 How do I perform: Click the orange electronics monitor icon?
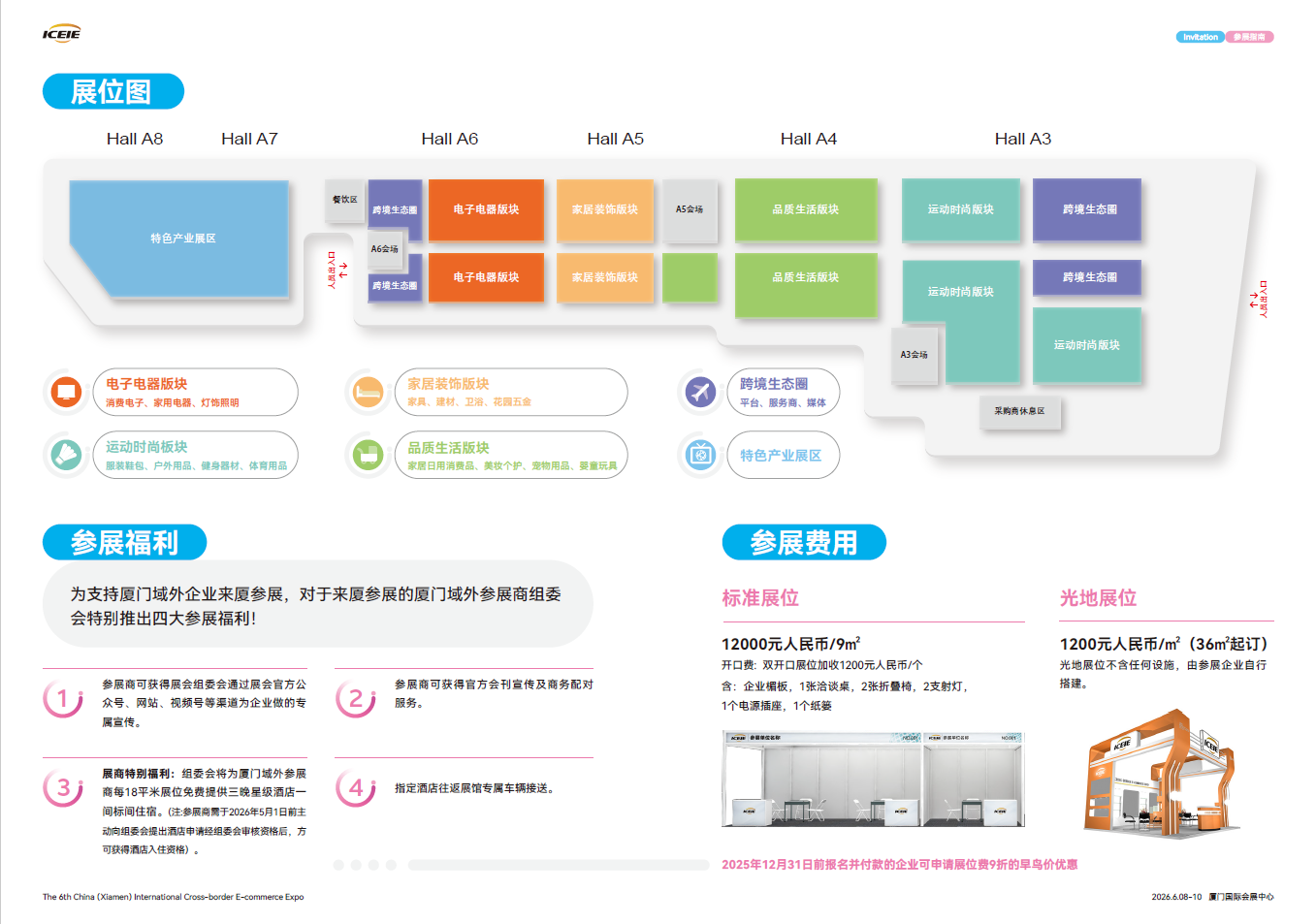67,393
